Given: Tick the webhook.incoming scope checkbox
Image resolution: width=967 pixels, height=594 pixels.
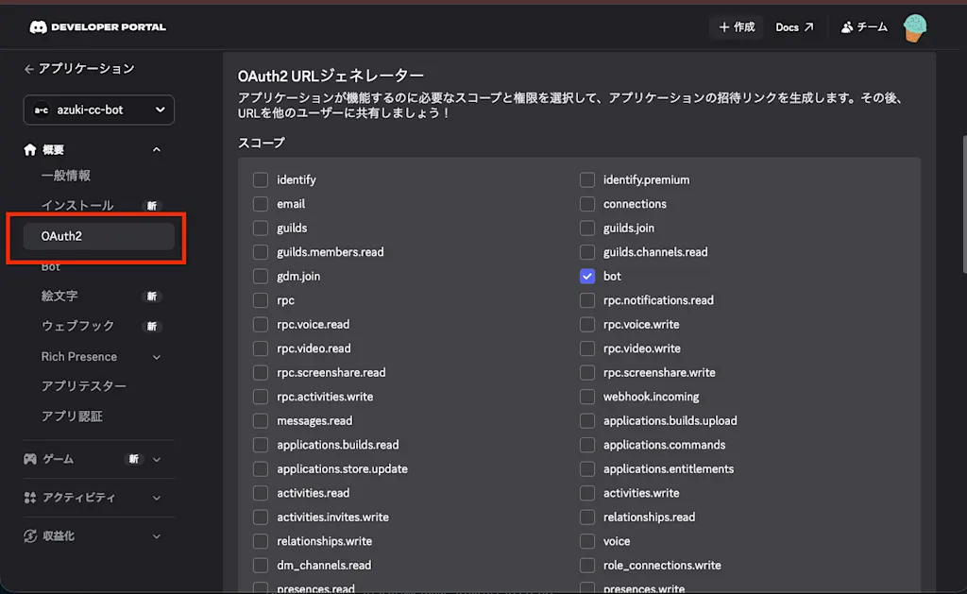Looking at the screenshot, I should click(x=587, y=397).
